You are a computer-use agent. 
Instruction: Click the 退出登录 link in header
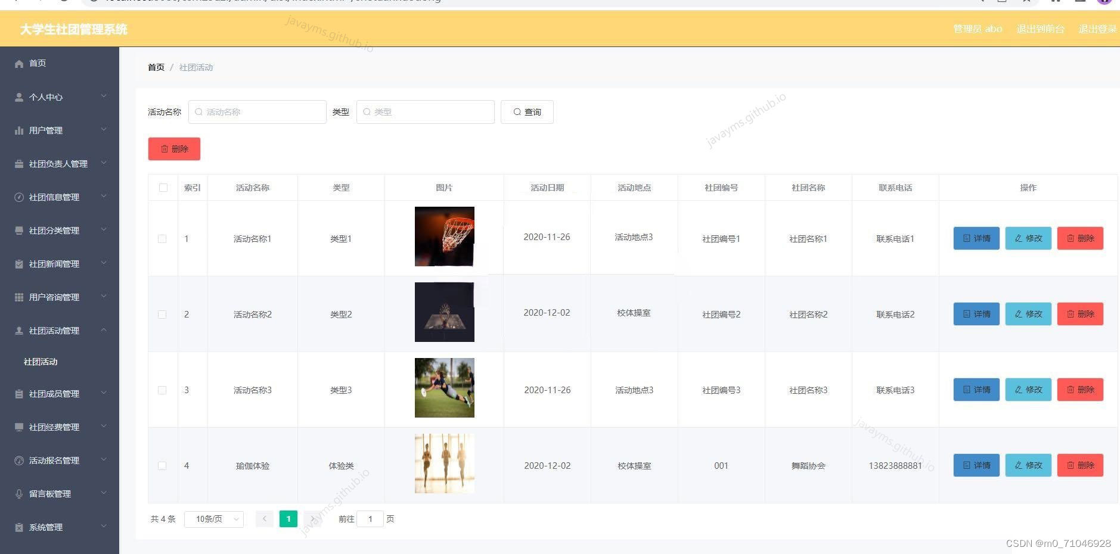1097,29
